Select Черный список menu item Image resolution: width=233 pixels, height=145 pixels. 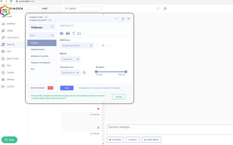pyautogui.click(x=42, y=49)
